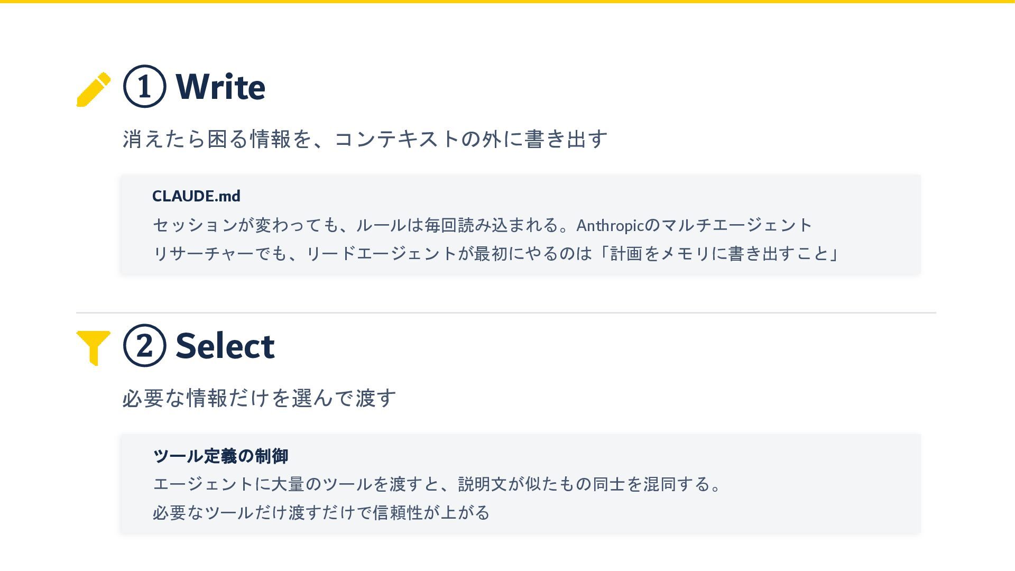
Task: Click the subtitle 消えたら困る情報を
Action: (x=365, y=139)
